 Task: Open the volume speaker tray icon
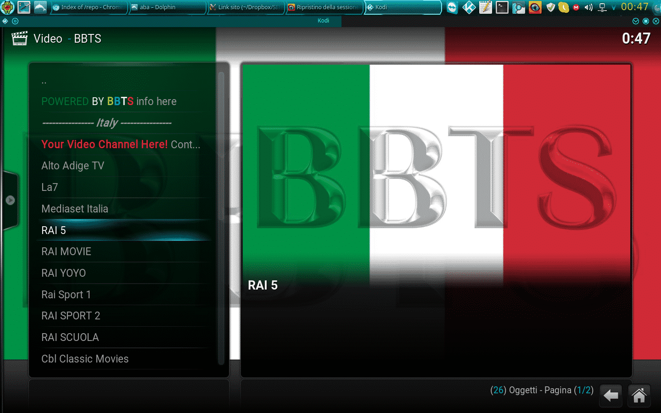point(588,7)
